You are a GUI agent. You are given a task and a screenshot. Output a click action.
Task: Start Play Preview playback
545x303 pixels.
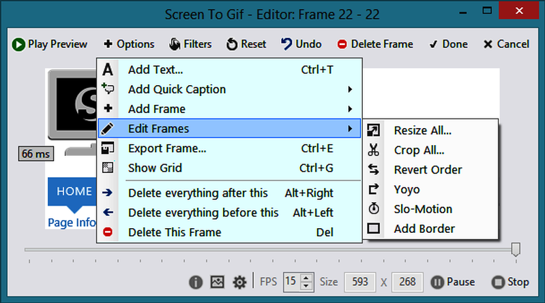coord(50,44)
